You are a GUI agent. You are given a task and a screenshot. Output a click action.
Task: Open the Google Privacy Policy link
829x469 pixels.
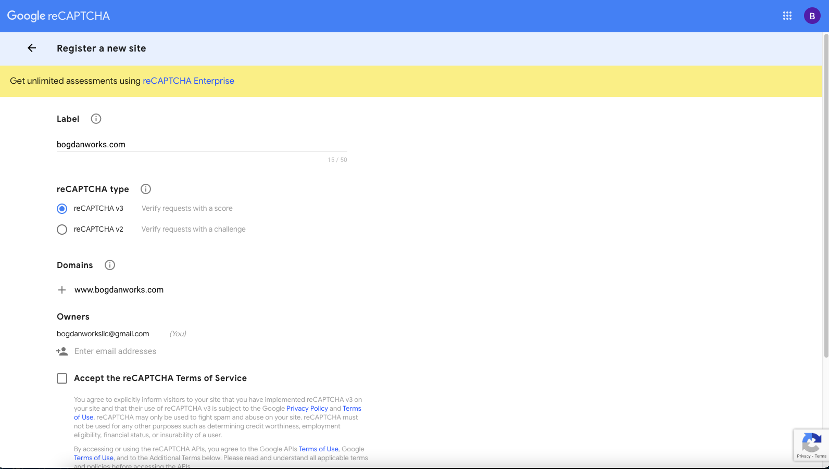click(x=307, y=409)
